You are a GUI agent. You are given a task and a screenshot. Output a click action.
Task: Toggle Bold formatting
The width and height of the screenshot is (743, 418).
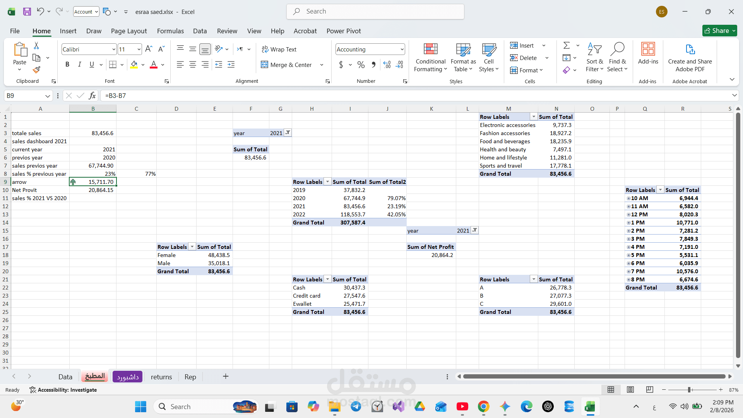tap(67, 65)
